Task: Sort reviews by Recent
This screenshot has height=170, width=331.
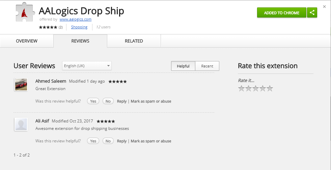Action: 207,66
